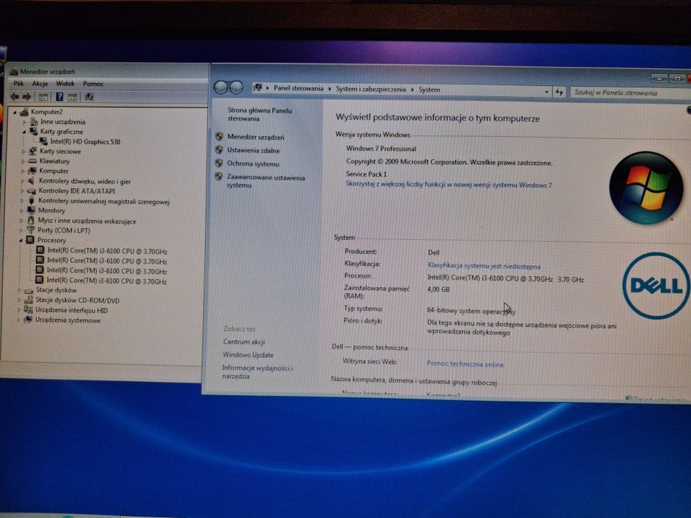This screenshot has height=518, width=691.
Task: Click Pomoc techniczna online link
Action: pyautogui.click(x=465, y=364)
